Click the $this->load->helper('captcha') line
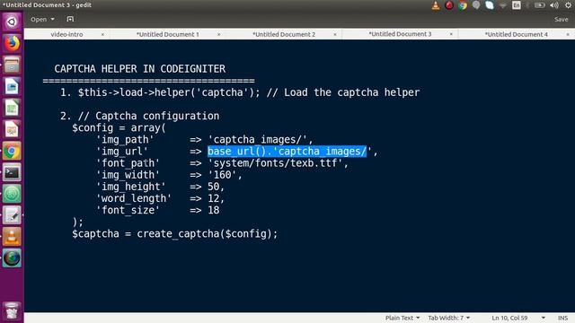This screenshot has height=323, width=575. point(169,92)
